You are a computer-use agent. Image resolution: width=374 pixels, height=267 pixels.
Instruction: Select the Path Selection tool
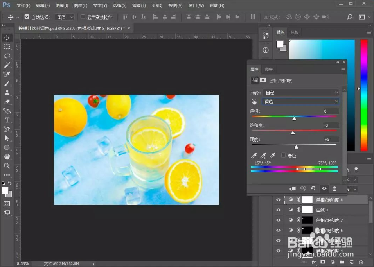coord(7,138)
